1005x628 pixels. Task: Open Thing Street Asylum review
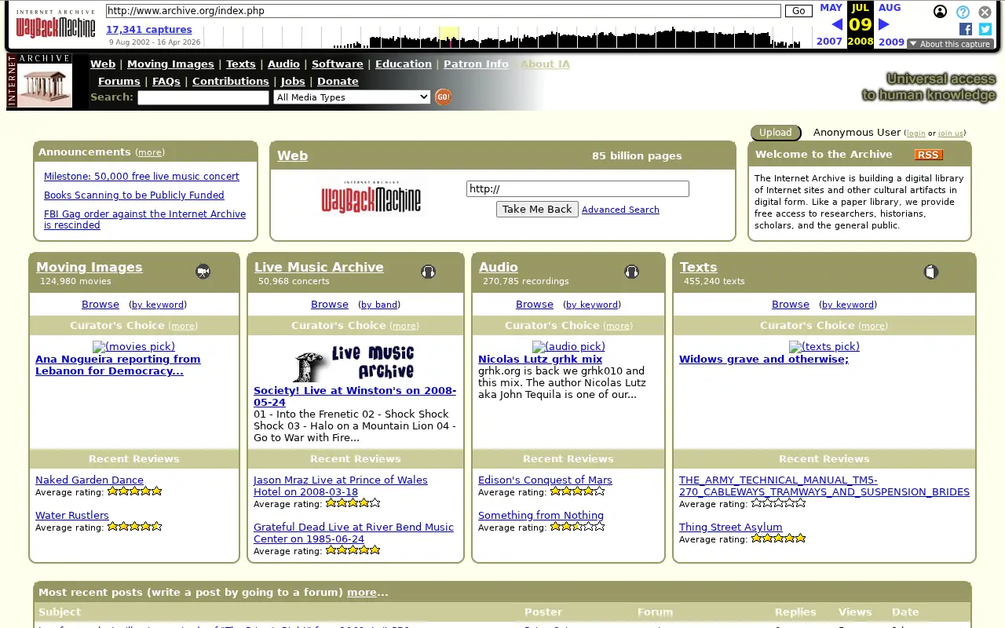[730, 528]
